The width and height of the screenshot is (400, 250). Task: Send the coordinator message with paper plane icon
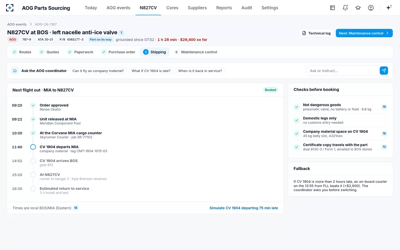pyautogui.click(x=384, y=71)
